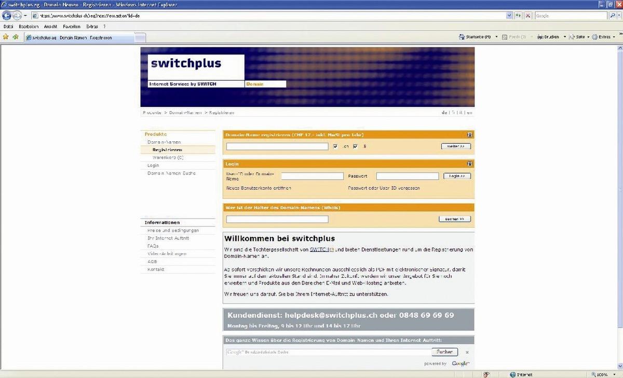Open the ? help menu
This screenshot has height=378, width=623.
click(104, 26)
